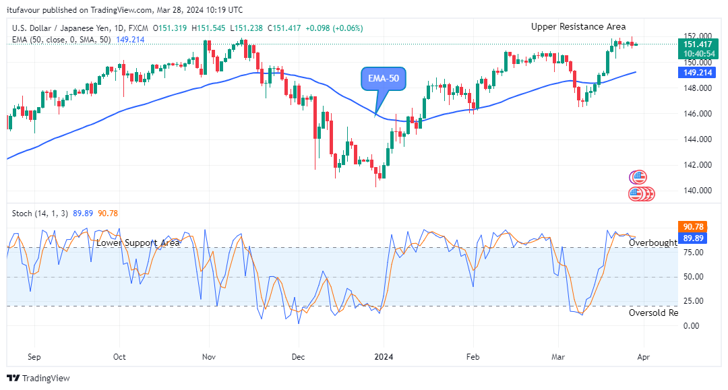The height and width of the screenshot is (390, 728).
Task: Click the 'Overbought' text label
Action: (x=653, y=242)
